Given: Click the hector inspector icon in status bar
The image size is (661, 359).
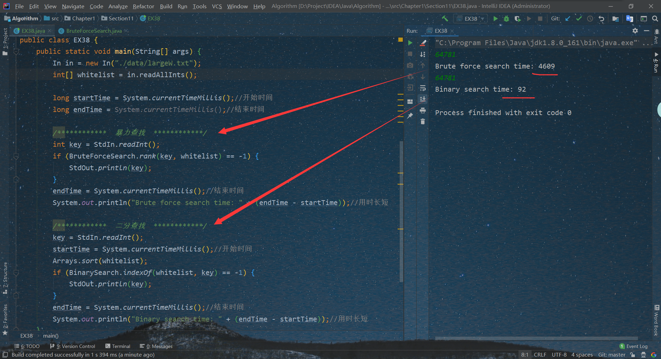Looking at the screenshot, I should click(643, 355).
